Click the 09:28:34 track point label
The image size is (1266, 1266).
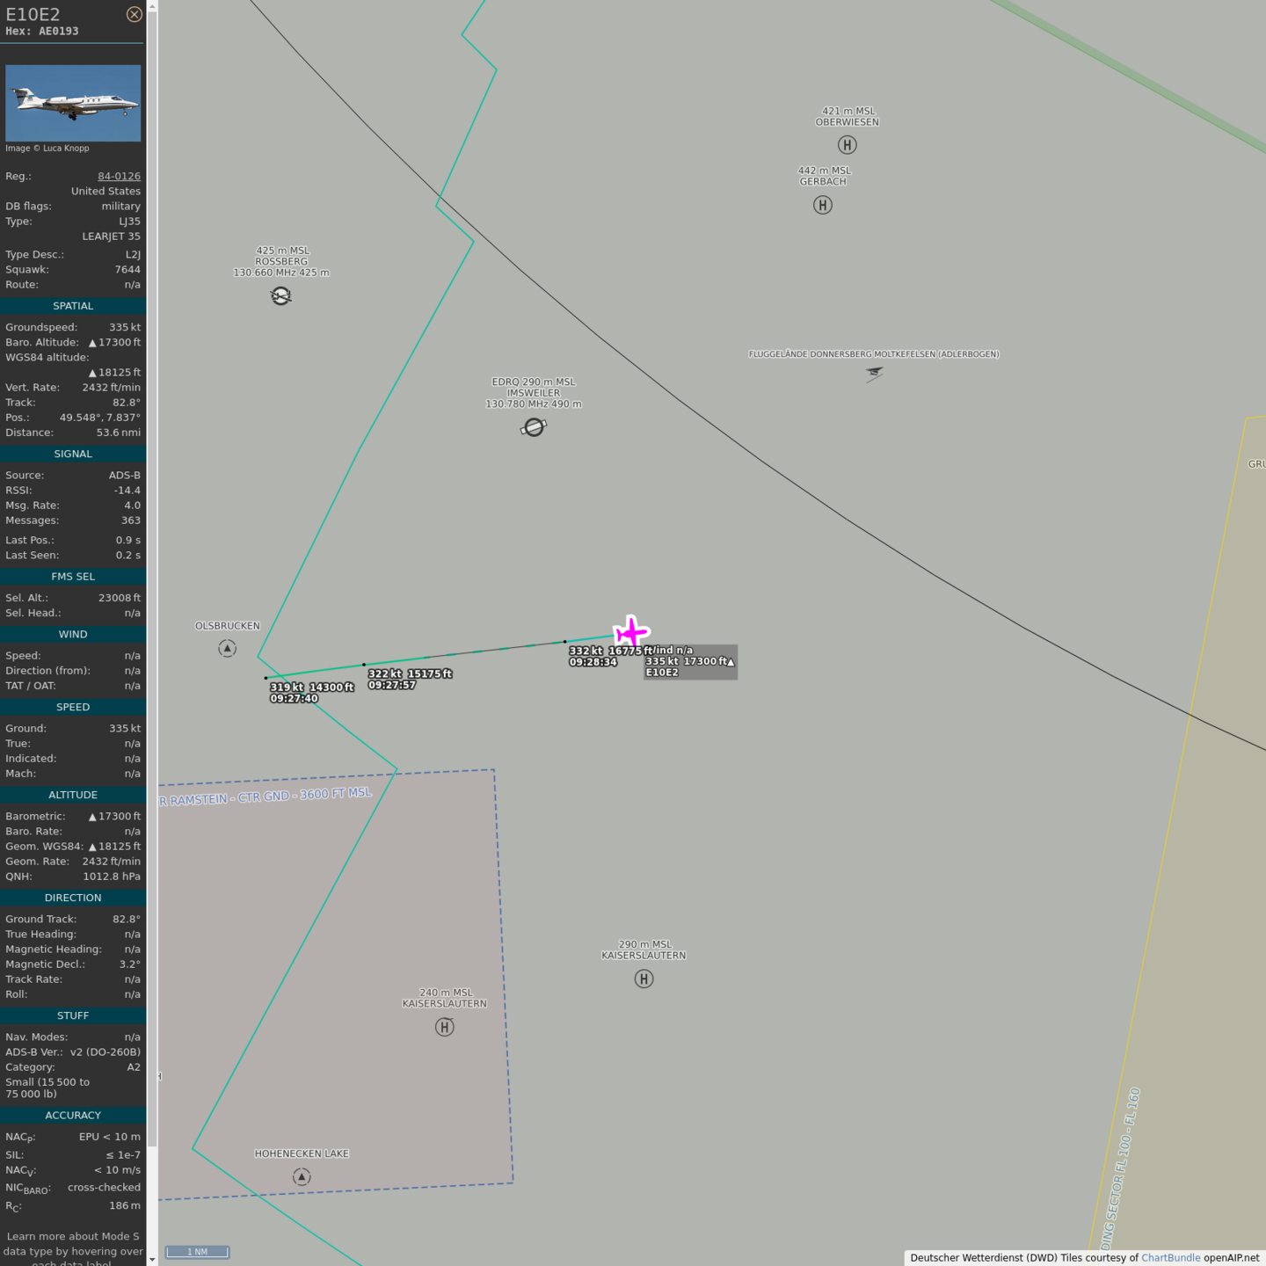593,662
